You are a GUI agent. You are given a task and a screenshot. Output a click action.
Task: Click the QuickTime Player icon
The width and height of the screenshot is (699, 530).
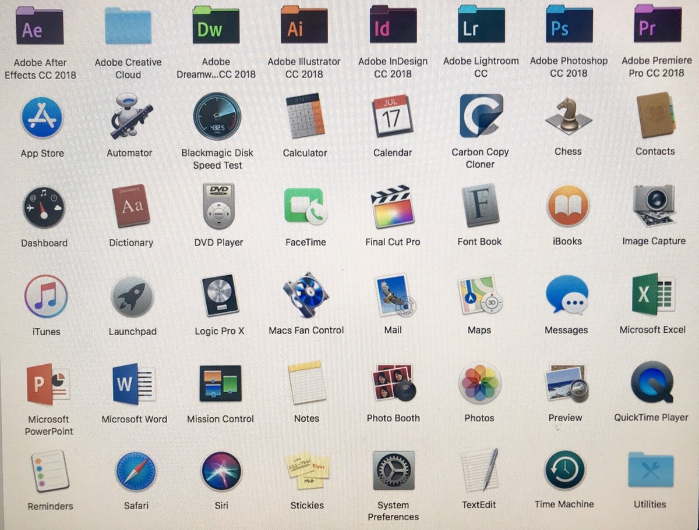[x=652, y=382]
